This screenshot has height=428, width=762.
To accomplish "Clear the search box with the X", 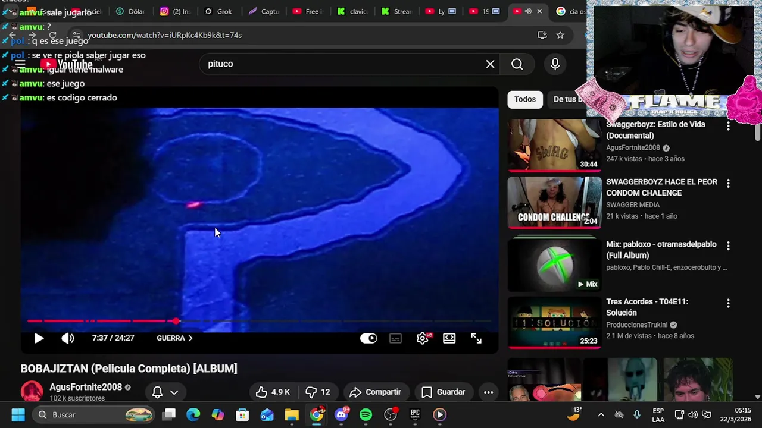I will 490,64.
